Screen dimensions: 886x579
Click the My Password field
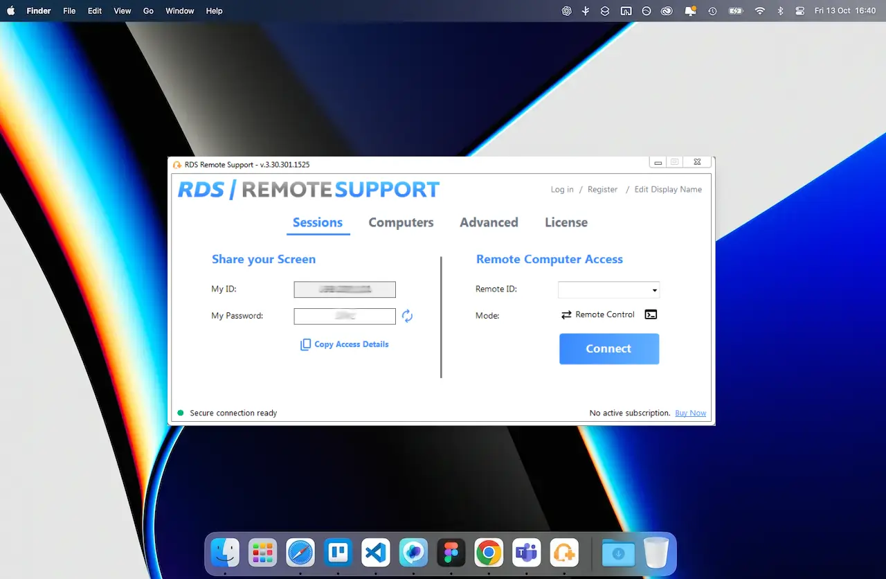point(344,316)
